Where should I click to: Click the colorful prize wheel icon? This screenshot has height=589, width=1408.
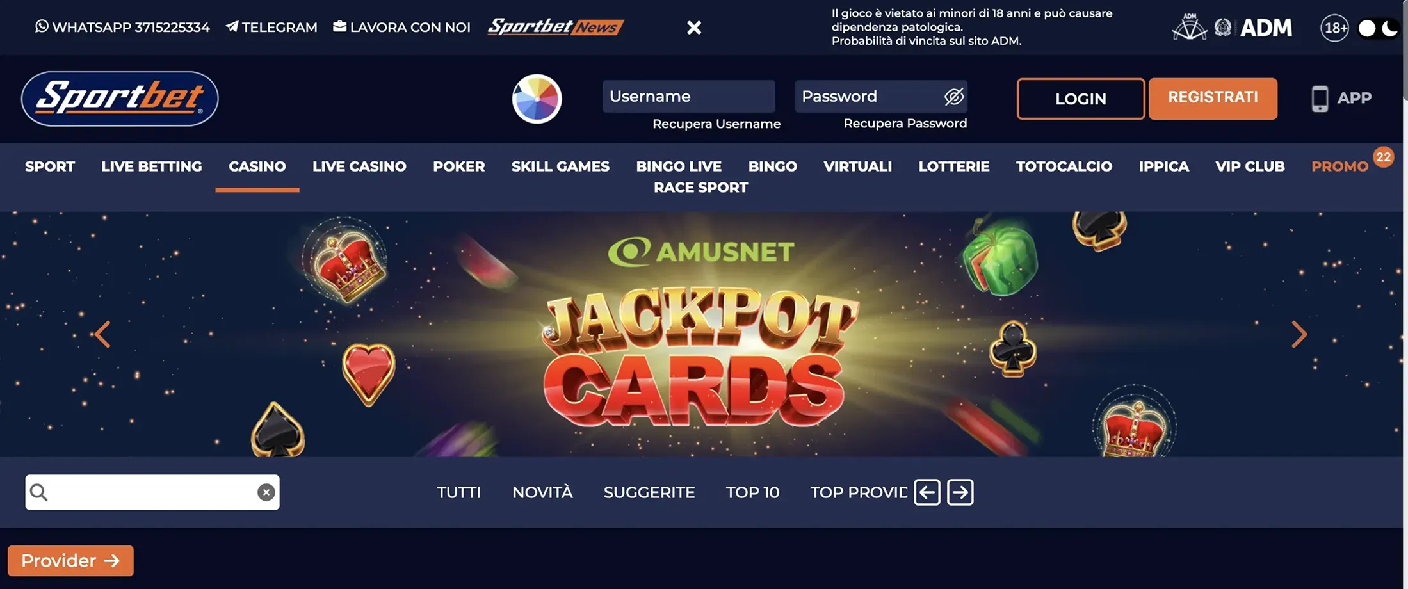click(x=537, y=99)
